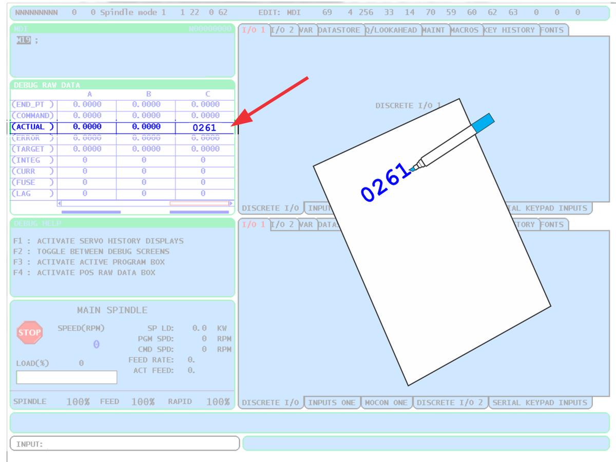Select the (ACTUAL ) row label
616x462 pixels.
pyautogui.click(x=33, y=127)
